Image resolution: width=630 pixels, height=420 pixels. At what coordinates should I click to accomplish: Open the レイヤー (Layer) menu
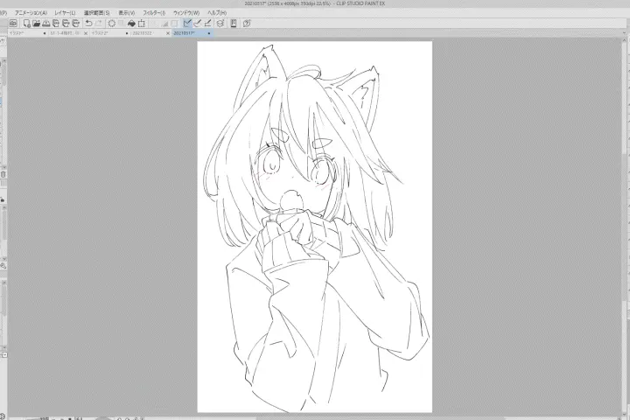pyautogui.click(x=65, y=13)
